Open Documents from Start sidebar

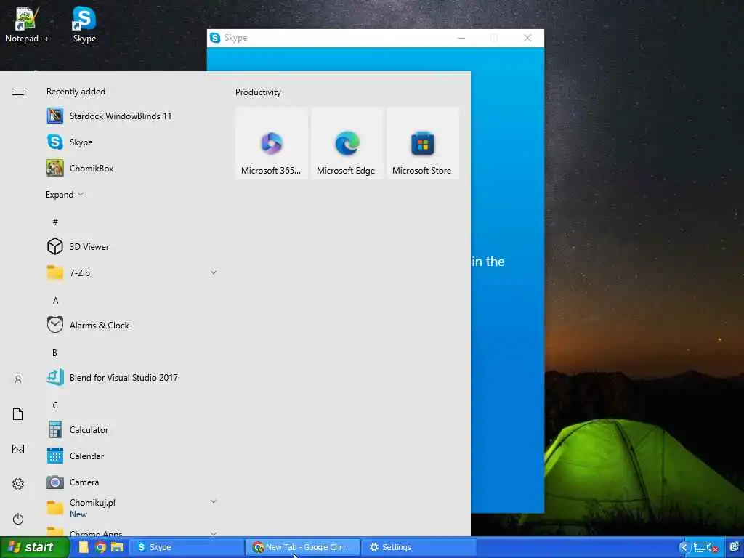pyautogui.click(x=18, y=414)
